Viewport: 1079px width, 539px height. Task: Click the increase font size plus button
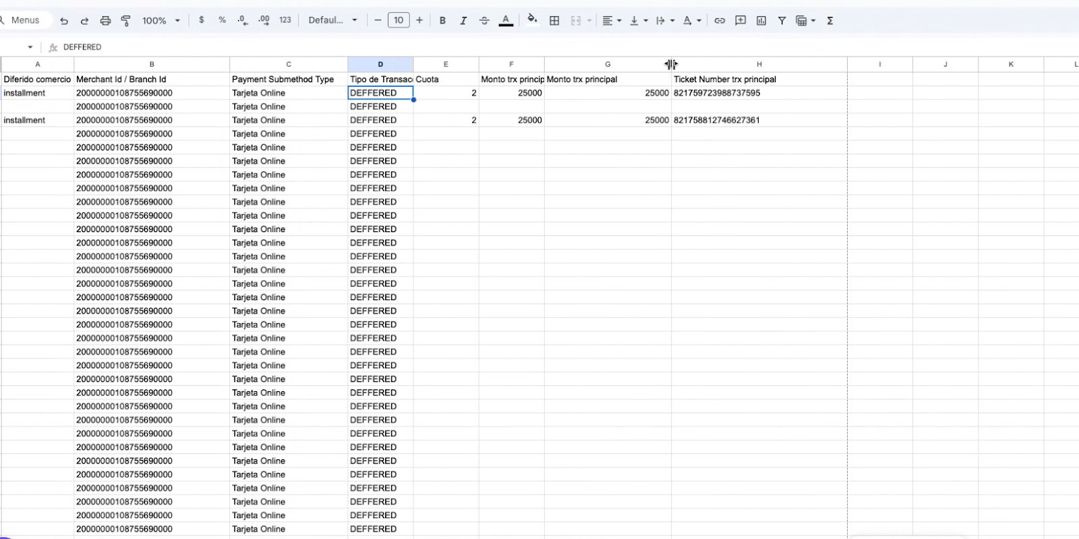pos(419,20)
